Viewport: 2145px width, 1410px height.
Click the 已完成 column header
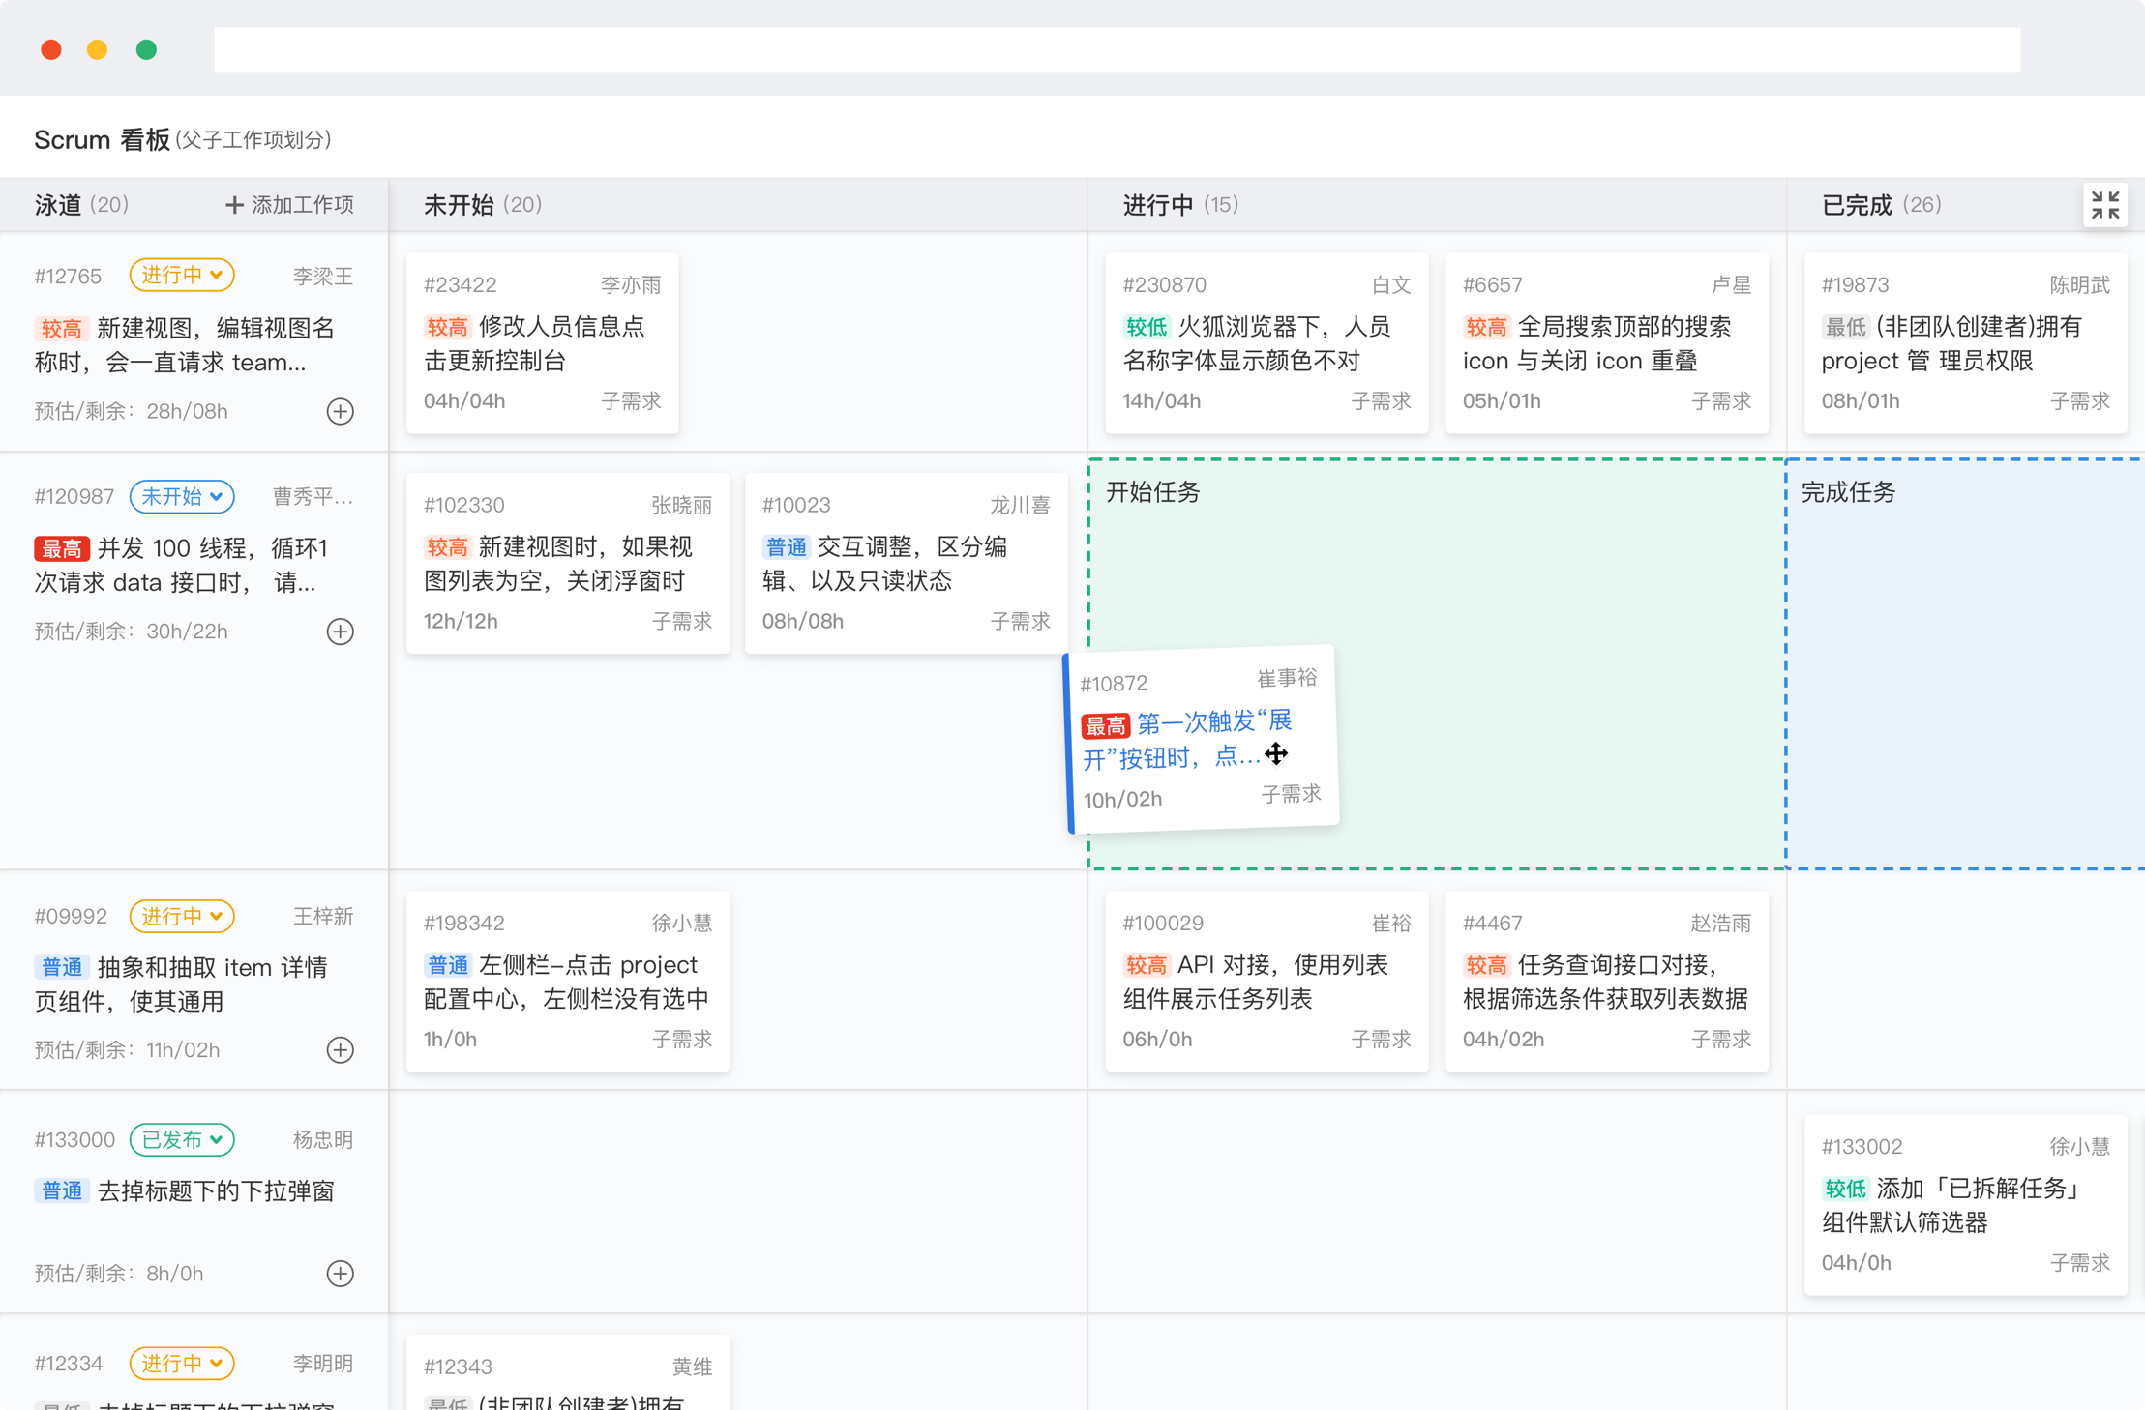point(1856,205)
